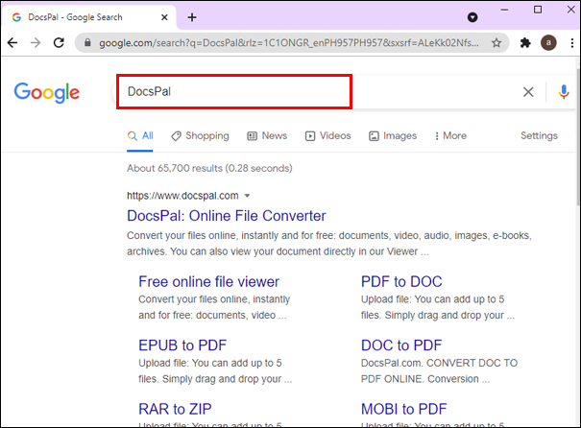581x428 pixels.
Task: Open Chrome three-dot menu
Action: click(x=572, y=43)
